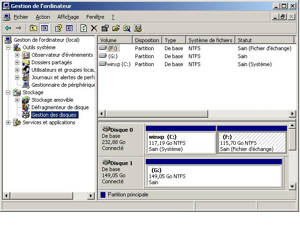Toggle the Show/Hide console tree button
The height and width of the screenshot is (240, 300).
pos(44,28)
